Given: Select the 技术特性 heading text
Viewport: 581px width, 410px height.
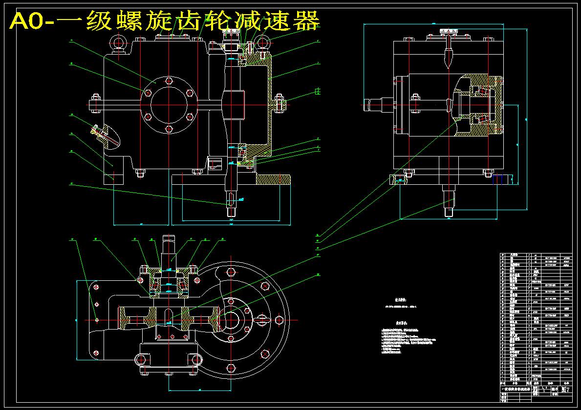Looking at the screenshot, I should (x=401, y=300).
